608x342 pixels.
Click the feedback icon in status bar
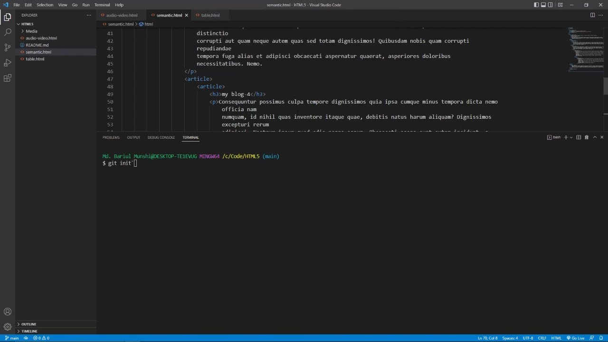tap(592, 338)
